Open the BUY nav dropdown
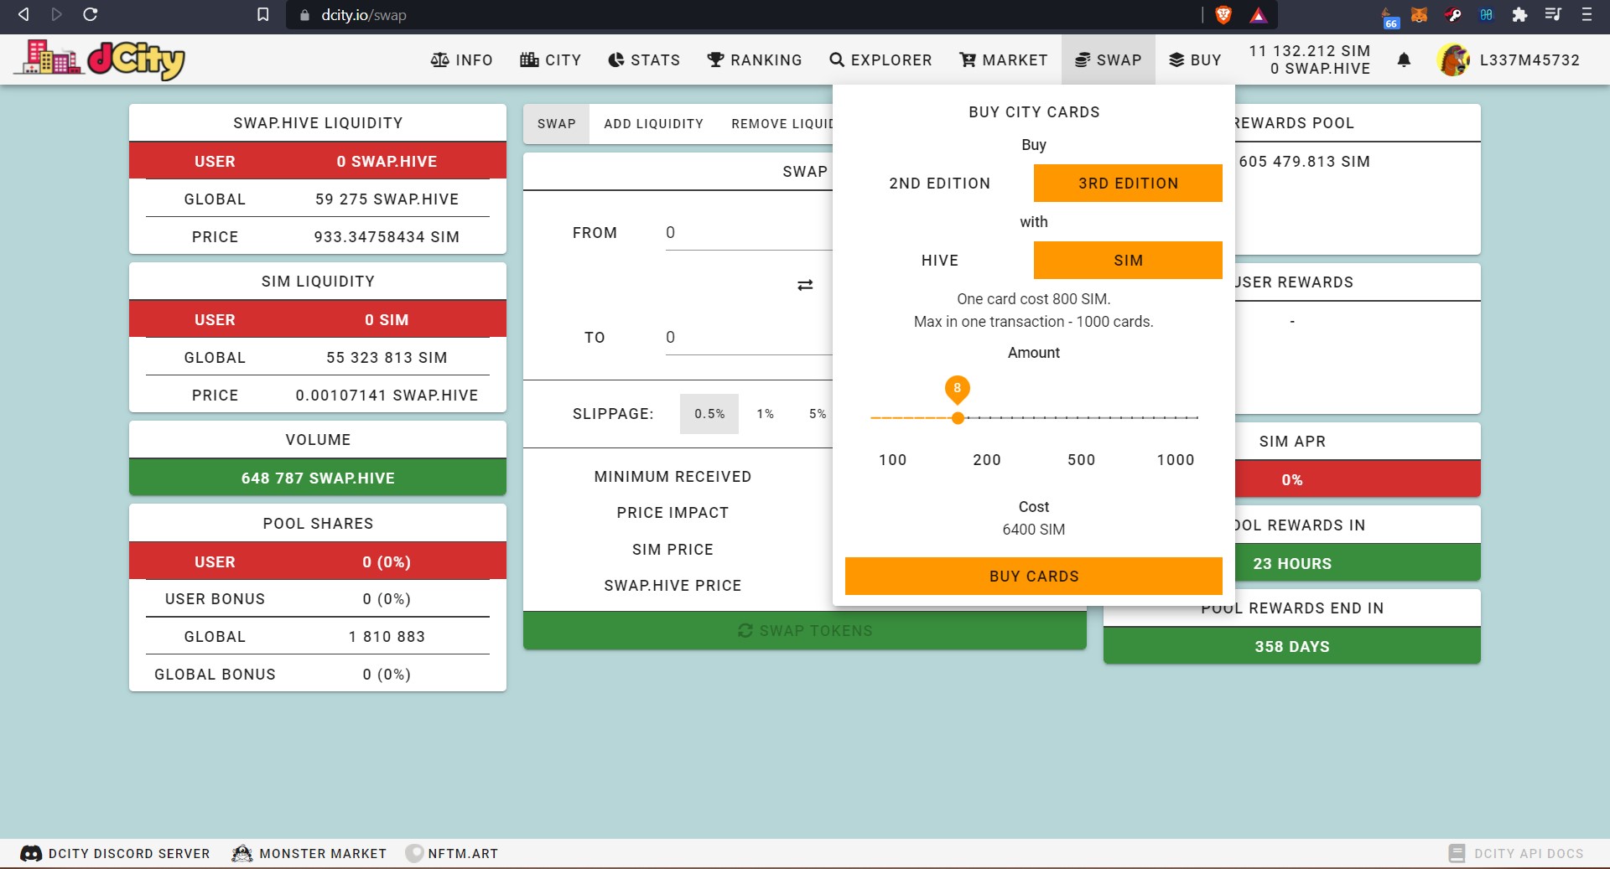This screenshot has height=869, width=1610. pos(1195,59)
